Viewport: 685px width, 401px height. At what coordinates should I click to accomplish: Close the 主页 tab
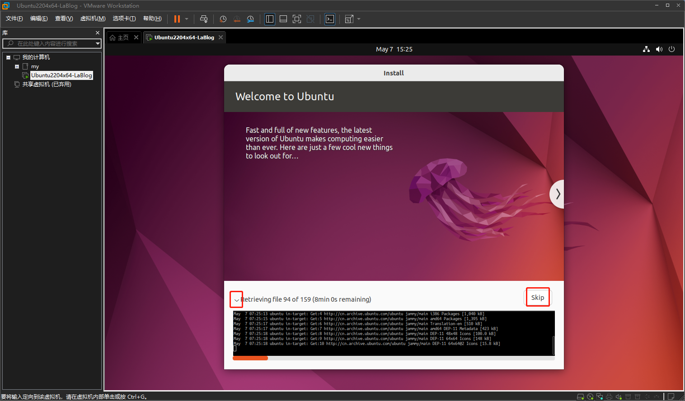pyautogui.click(x=136, y=37)
